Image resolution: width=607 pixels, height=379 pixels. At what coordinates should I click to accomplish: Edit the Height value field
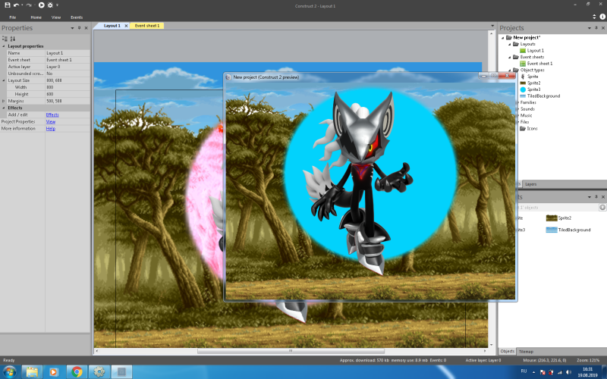pos(68,94)
